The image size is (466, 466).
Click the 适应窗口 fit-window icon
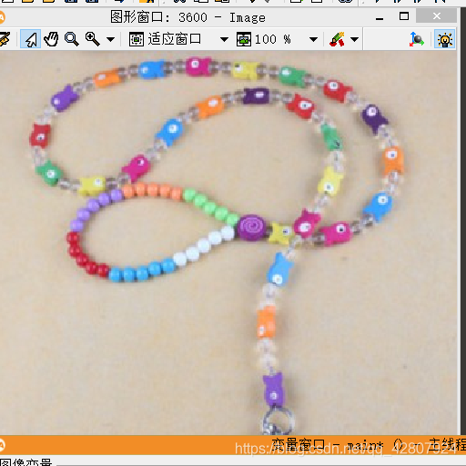pos(137,39)
